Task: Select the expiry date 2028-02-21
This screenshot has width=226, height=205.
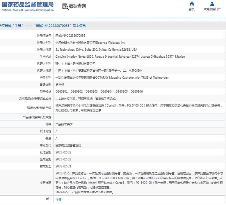Action: [63, 167]
